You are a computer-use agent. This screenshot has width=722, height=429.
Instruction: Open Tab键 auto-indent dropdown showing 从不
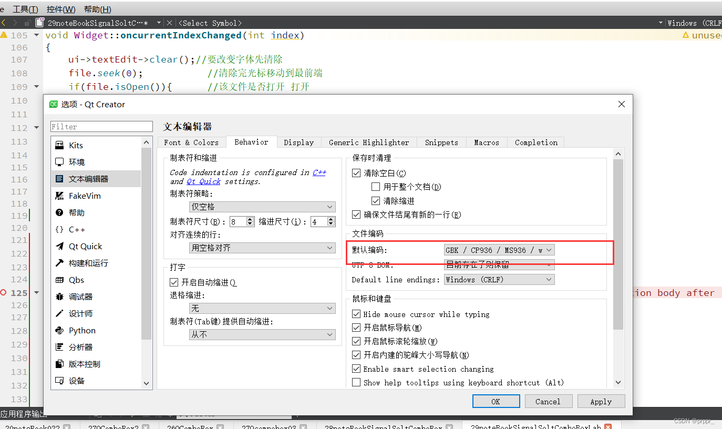click(262, 334)
